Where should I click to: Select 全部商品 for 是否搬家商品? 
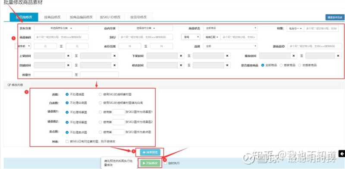[x=263, y=65]
